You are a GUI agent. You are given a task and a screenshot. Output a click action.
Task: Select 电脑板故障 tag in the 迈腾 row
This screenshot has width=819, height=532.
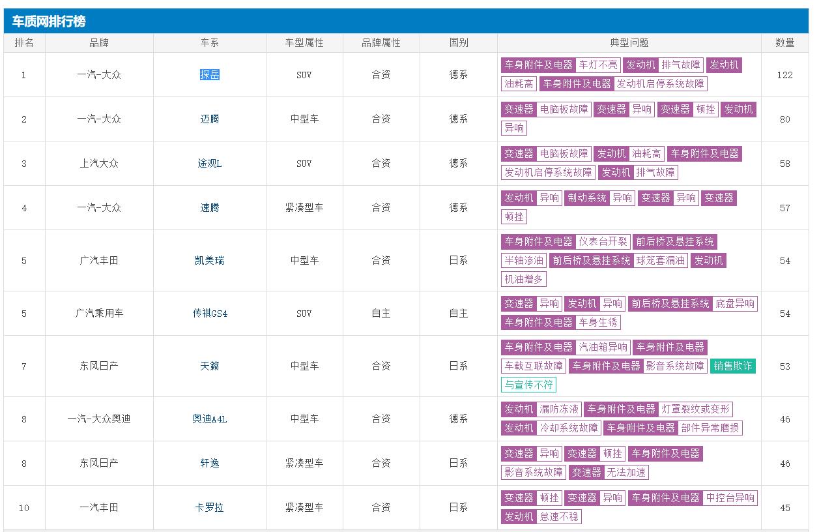tap(564, 110)
